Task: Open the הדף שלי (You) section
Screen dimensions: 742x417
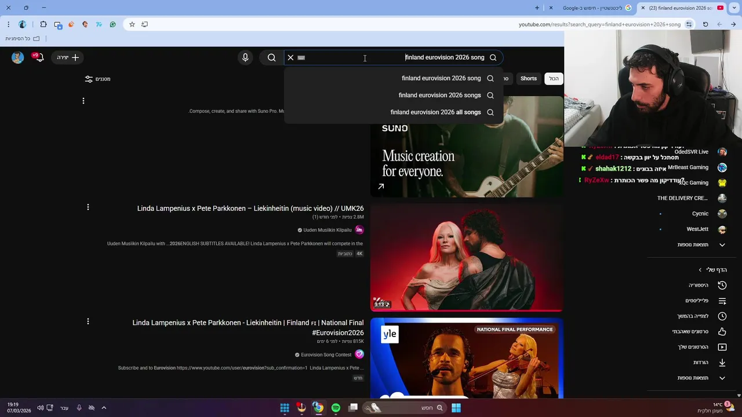Action: tap(712, 270)
